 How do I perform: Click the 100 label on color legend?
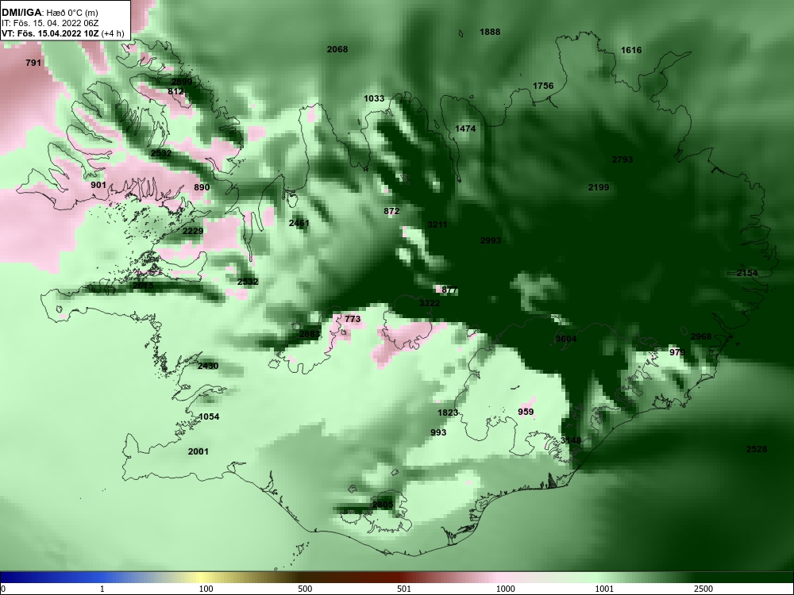click(206, 589)
